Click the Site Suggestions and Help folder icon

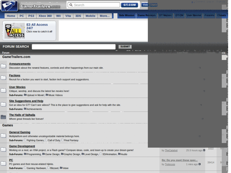pyautogui.click(x=3, y=104)
